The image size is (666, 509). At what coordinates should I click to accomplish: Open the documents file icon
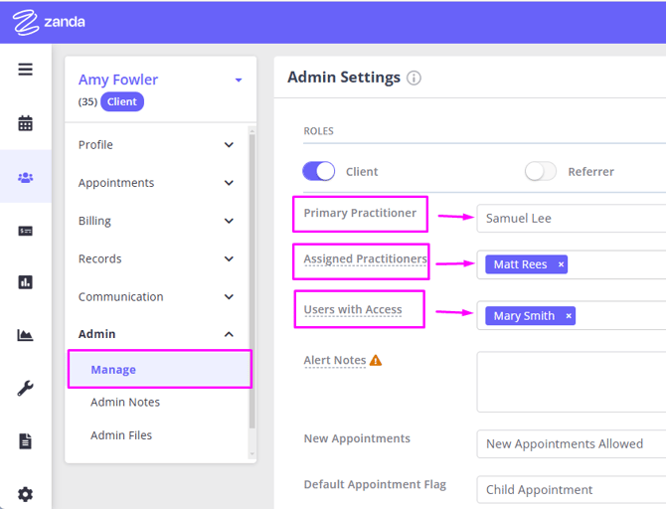tap(25, 441)
